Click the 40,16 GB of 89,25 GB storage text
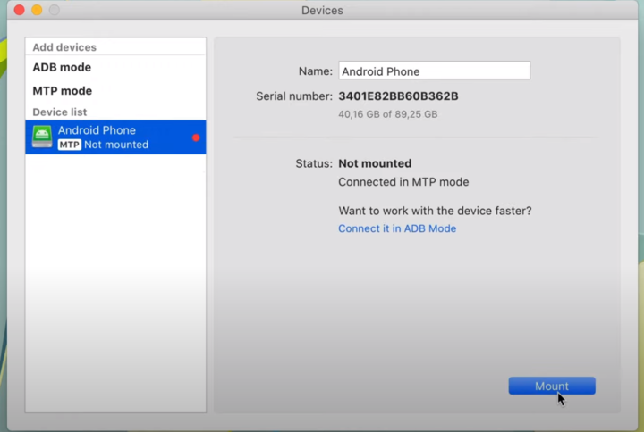Viewport: 644px width, 432px height. click(387, 114)
